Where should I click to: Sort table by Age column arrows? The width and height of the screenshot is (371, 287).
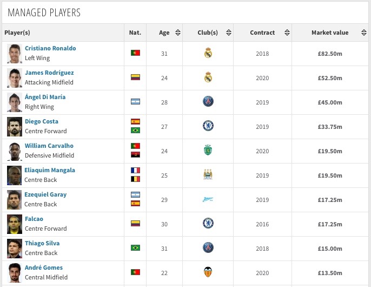click(178, 33)
